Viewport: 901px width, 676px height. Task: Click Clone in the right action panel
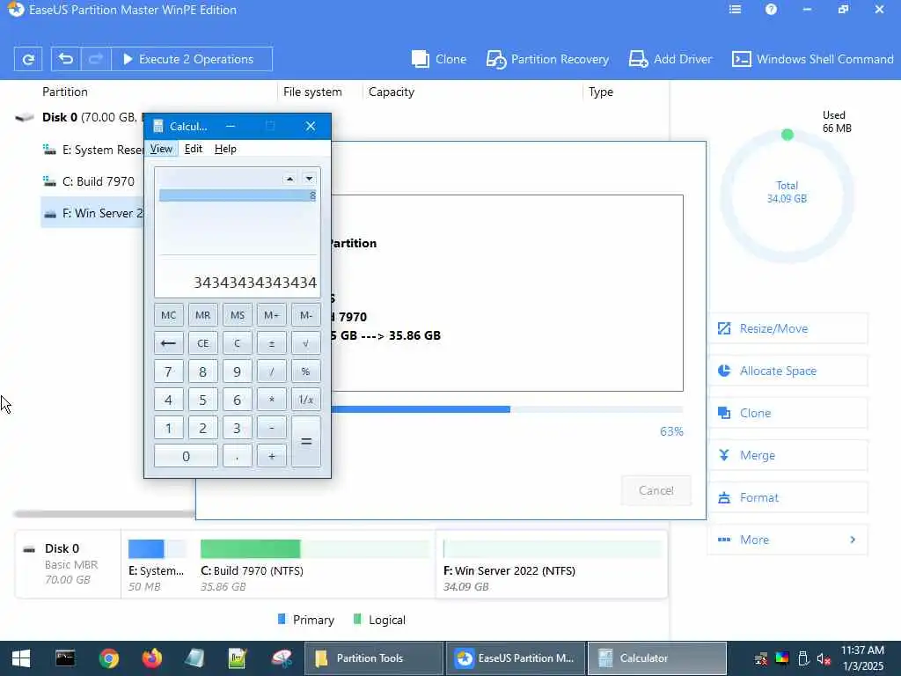pos(787,413)
